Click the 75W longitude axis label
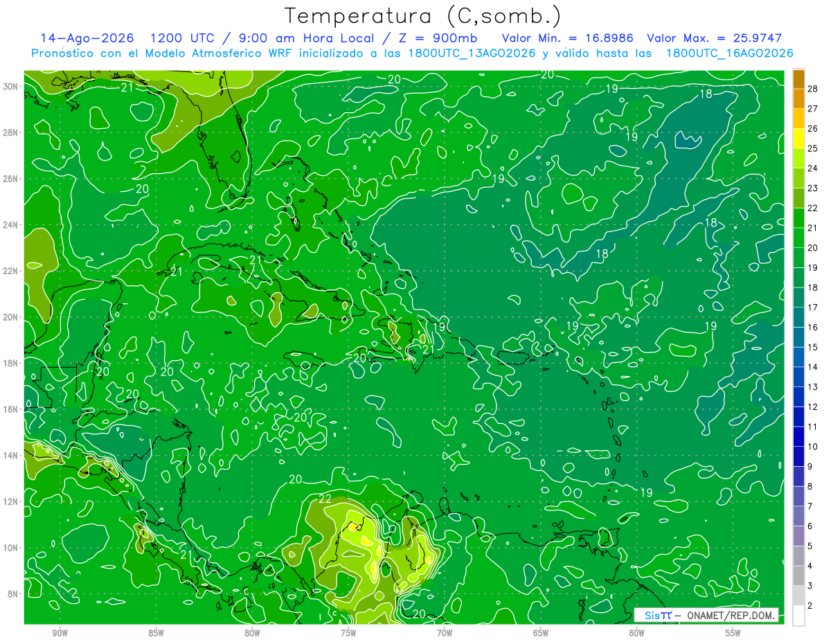 [348, 633]
